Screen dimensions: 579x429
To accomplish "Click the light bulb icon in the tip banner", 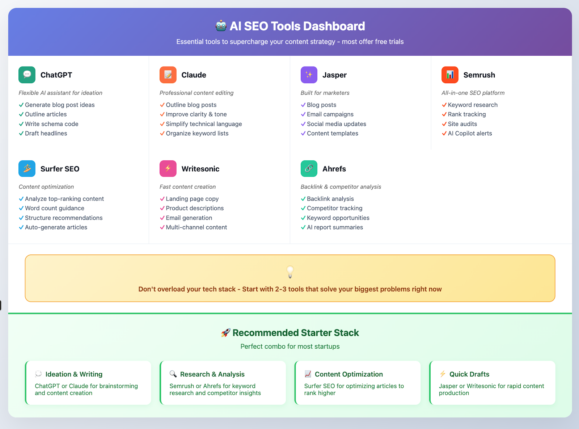I will (x=290, y=272).
